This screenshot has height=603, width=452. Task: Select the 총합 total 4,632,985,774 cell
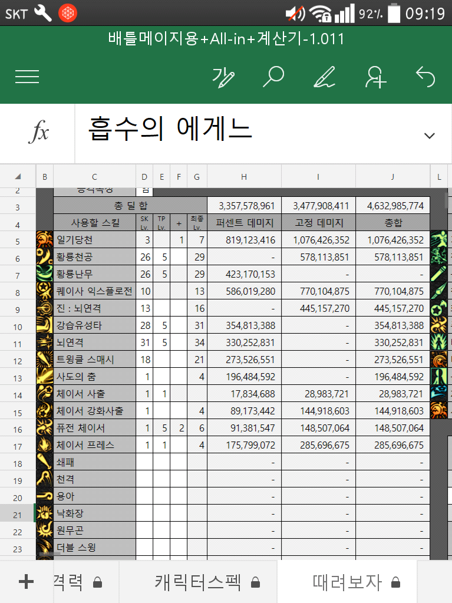point(392,206)
